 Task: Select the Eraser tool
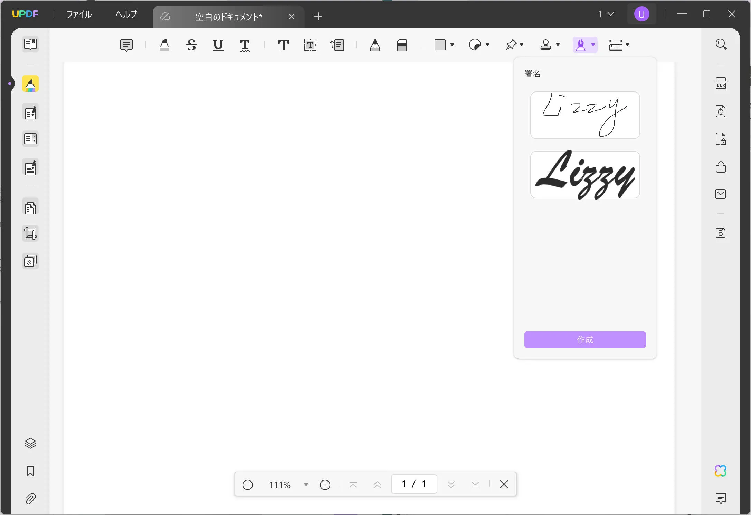[x=402, y=45]
